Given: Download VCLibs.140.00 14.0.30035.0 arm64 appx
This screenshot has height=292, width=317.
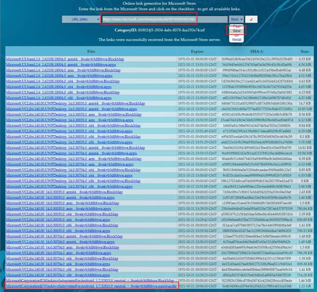Looking at the screenshot, I should click(60, 197).
